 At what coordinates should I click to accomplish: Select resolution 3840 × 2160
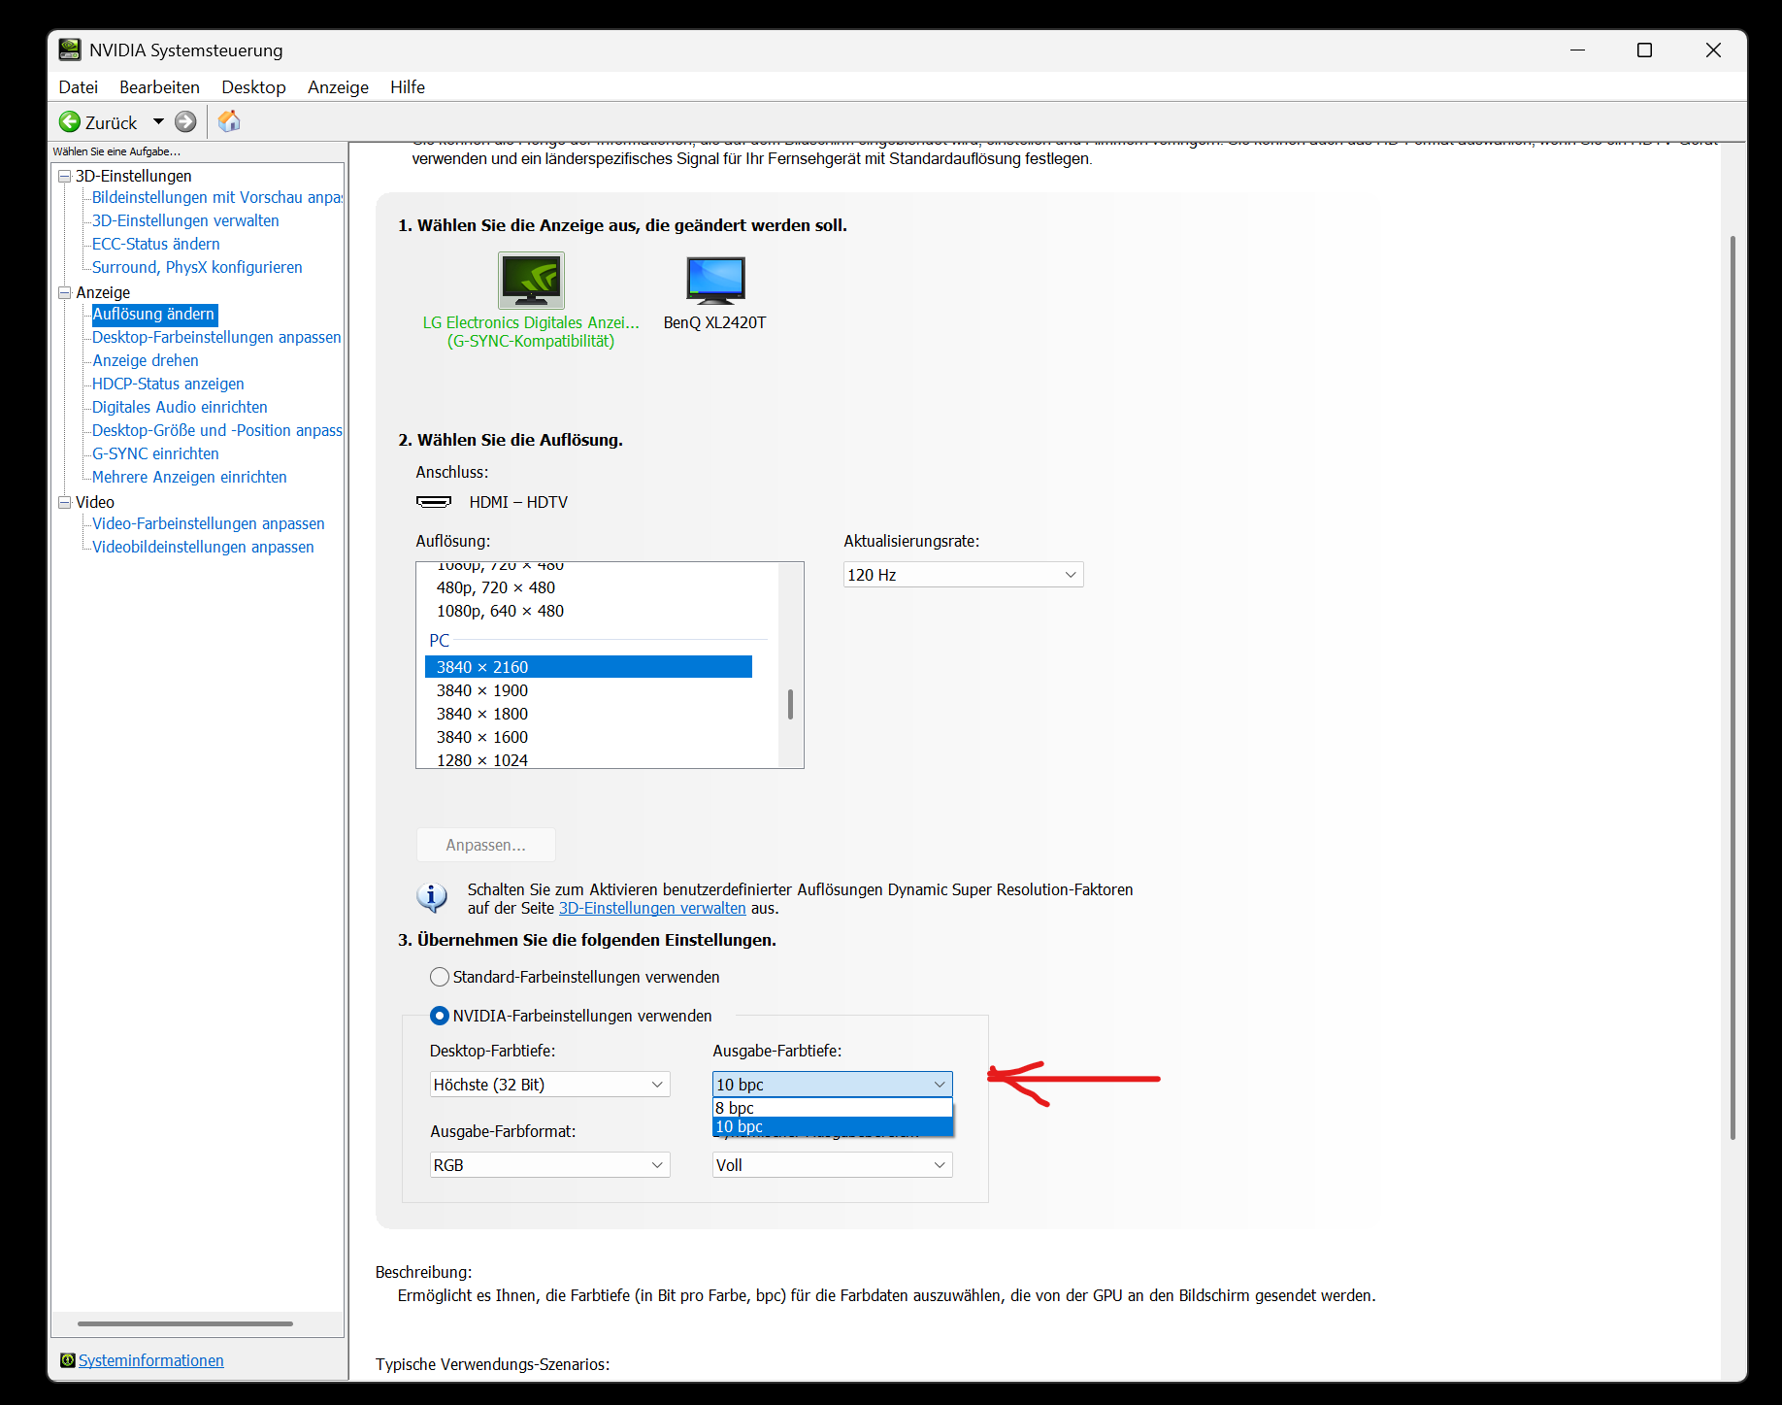[588, 667]
